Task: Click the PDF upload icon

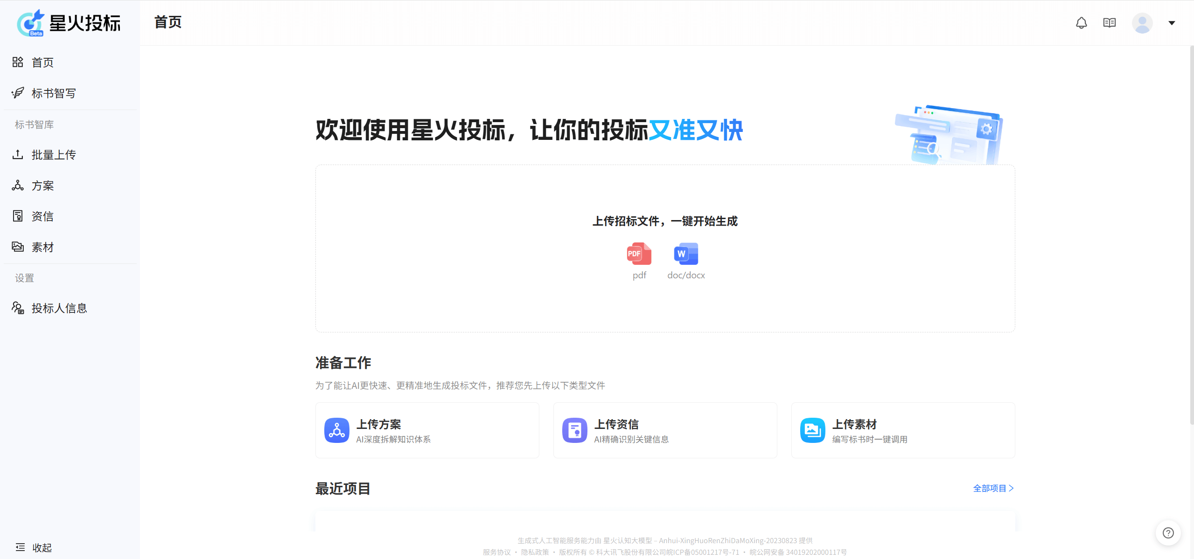Action: (638, 253)
